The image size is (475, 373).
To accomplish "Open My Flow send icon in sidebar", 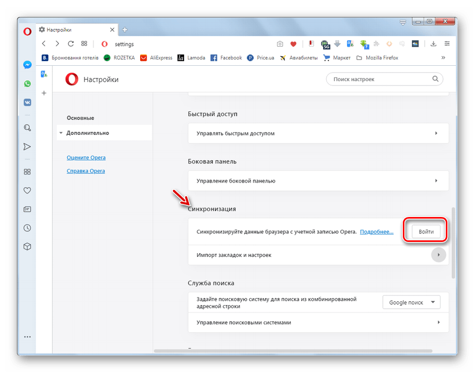I will [x=27, y=147].
